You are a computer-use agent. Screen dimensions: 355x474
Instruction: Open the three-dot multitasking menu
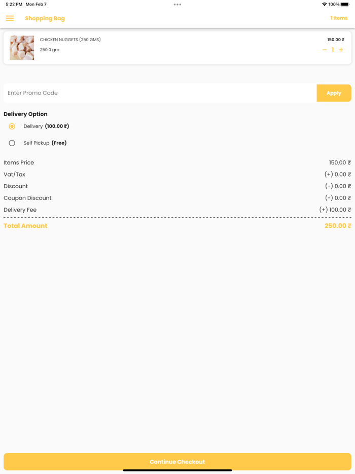pos(177,5)
